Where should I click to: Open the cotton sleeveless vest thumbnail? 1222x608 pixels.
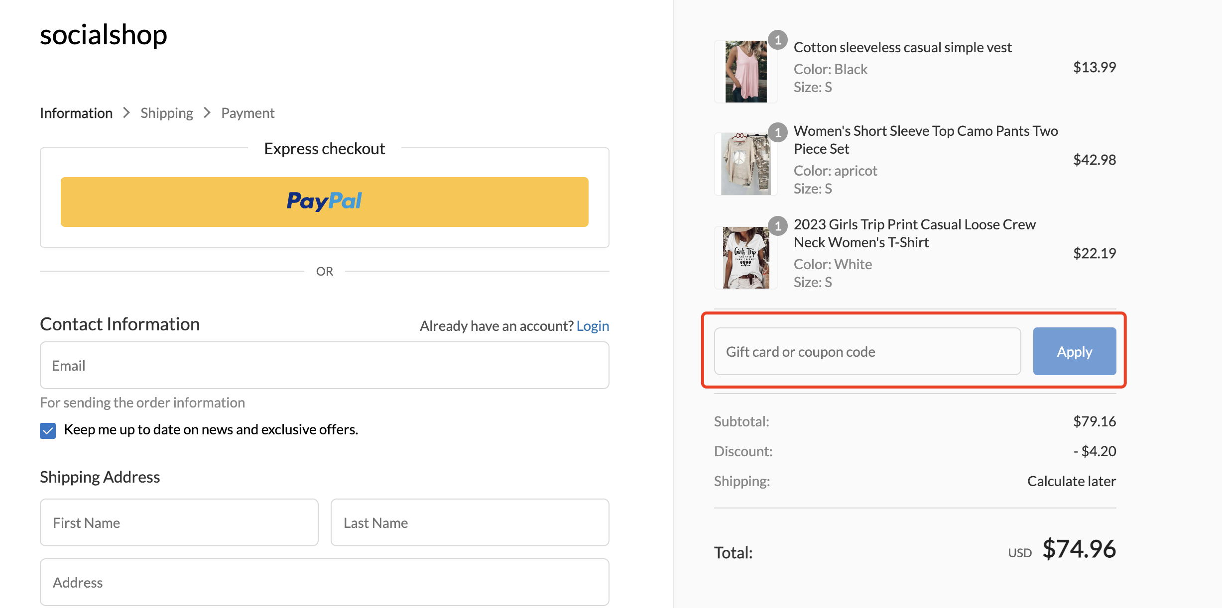745,72
